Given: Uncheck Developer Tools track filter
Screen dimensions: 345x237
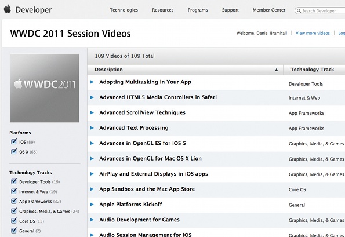Looking at the screenshot, I should pyautogui.click(x=14, y=181).
